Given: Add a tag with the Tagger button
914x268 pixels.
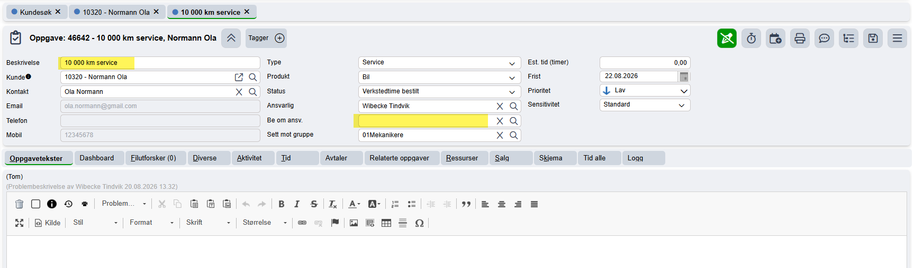Looking at the screenshot, I should pos(266,38).
